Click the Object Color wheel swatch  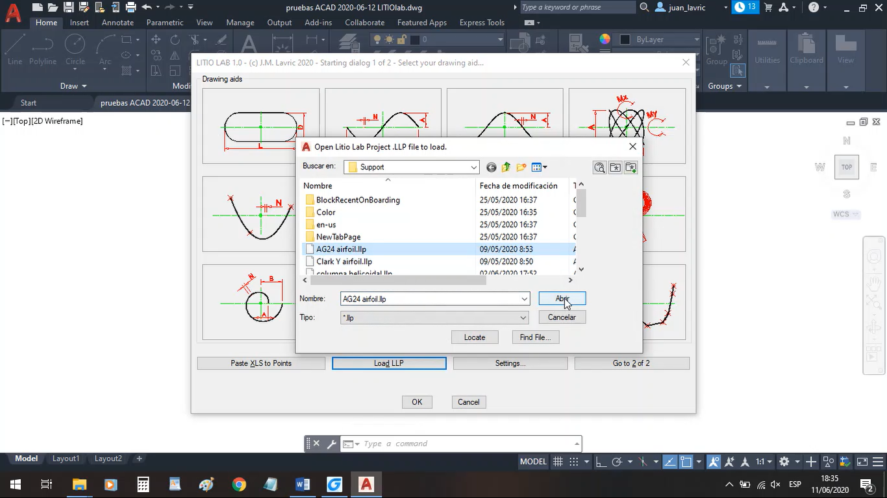605,40
